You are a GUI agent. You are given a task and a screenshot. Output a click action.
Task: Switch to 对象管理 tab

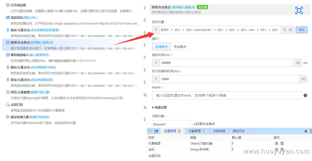[197, 131]
